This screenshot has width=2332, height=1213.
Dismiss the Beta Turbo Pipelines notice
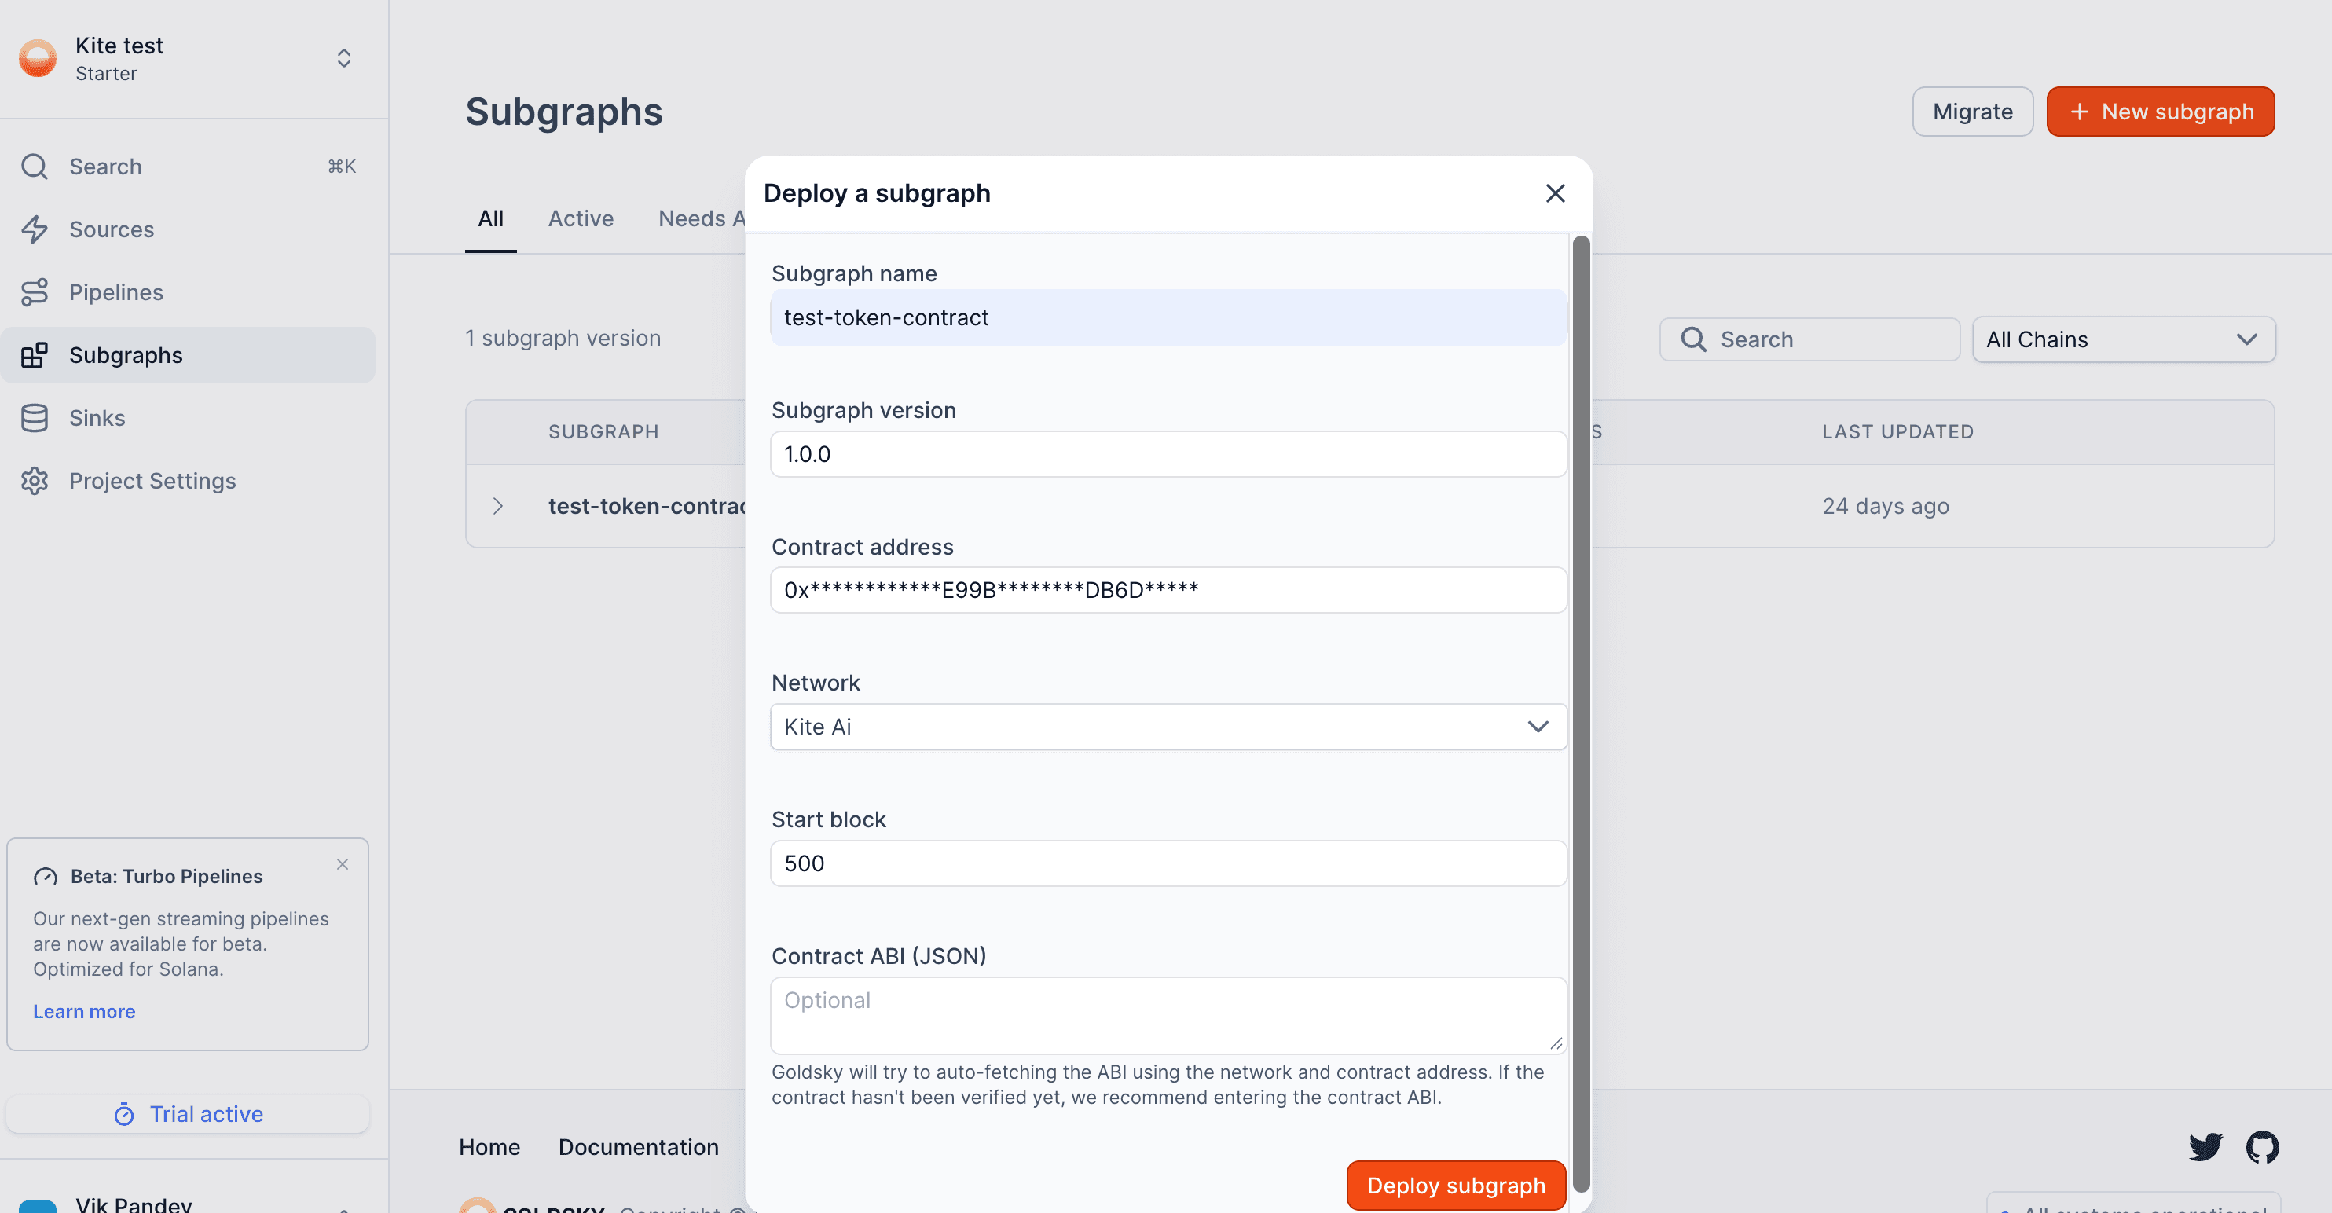click(343, 864)
